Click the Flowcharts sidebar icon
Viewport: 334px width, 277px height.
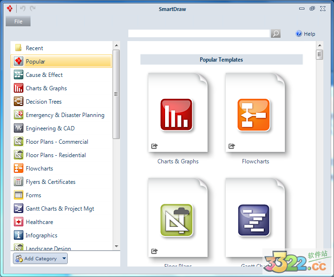pyautogui.click(x=19, y=168)
